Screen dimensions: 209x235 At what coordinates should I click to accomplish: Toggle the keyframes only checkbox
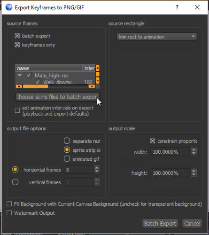tap(17, 45)
